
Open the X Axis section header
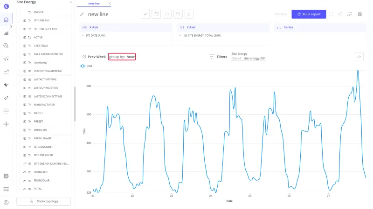[125, 27]
